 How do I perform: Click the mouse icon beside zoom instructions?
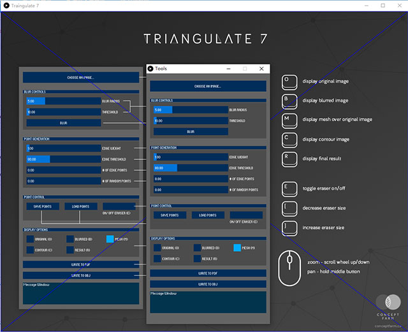(x=289, y=268)
